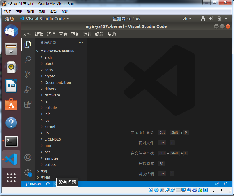Expand the firmware folder

[61, 95]
